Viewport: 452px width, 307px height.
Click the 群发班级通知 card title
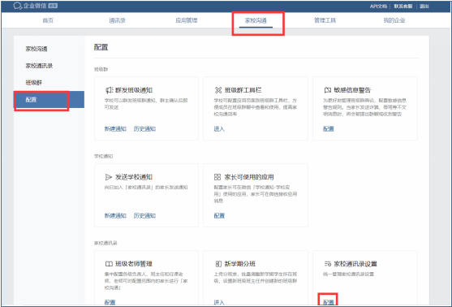pos(134,90)
